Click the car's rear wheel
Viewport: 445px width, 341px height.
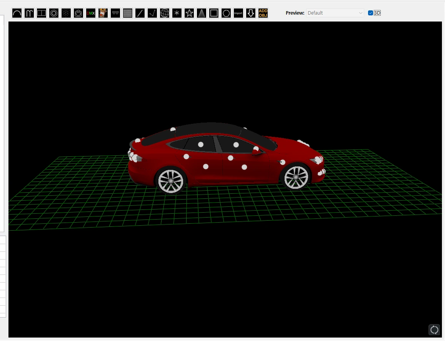170,180
